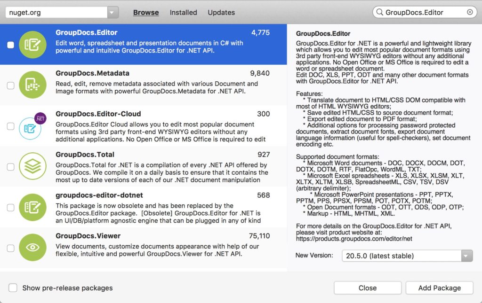Click the GroupDocs.Viewer eye icon

[32, 248]
